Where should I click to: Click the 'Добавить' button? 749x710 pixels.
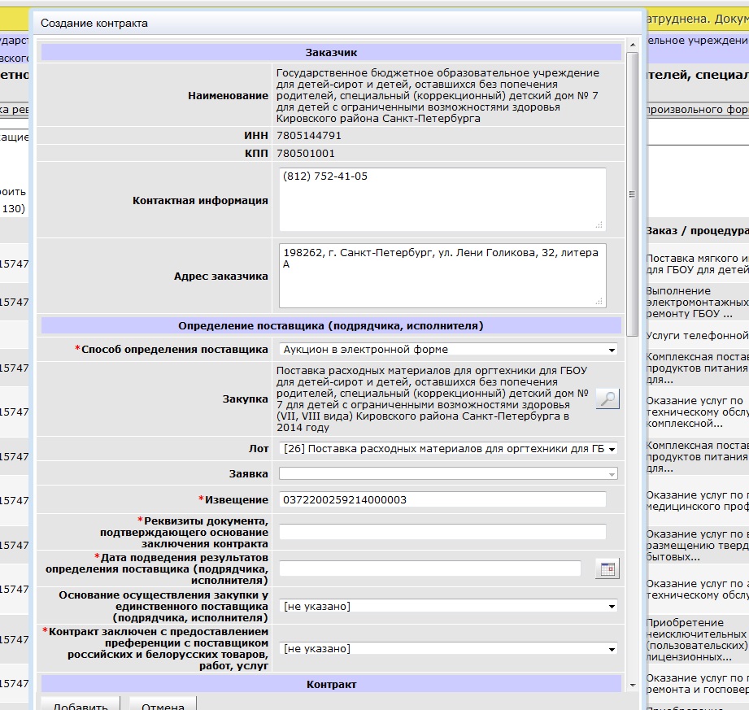tap(81, 704)
